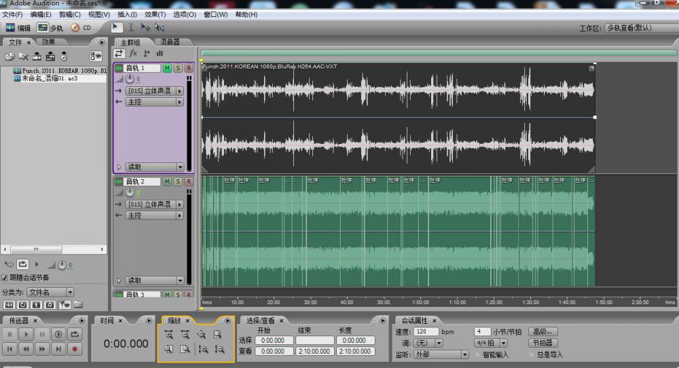This screenshot has height=368, width=679.
Task: Click the 工作区 workspace selector field
Action: click(x=642, y=28)
